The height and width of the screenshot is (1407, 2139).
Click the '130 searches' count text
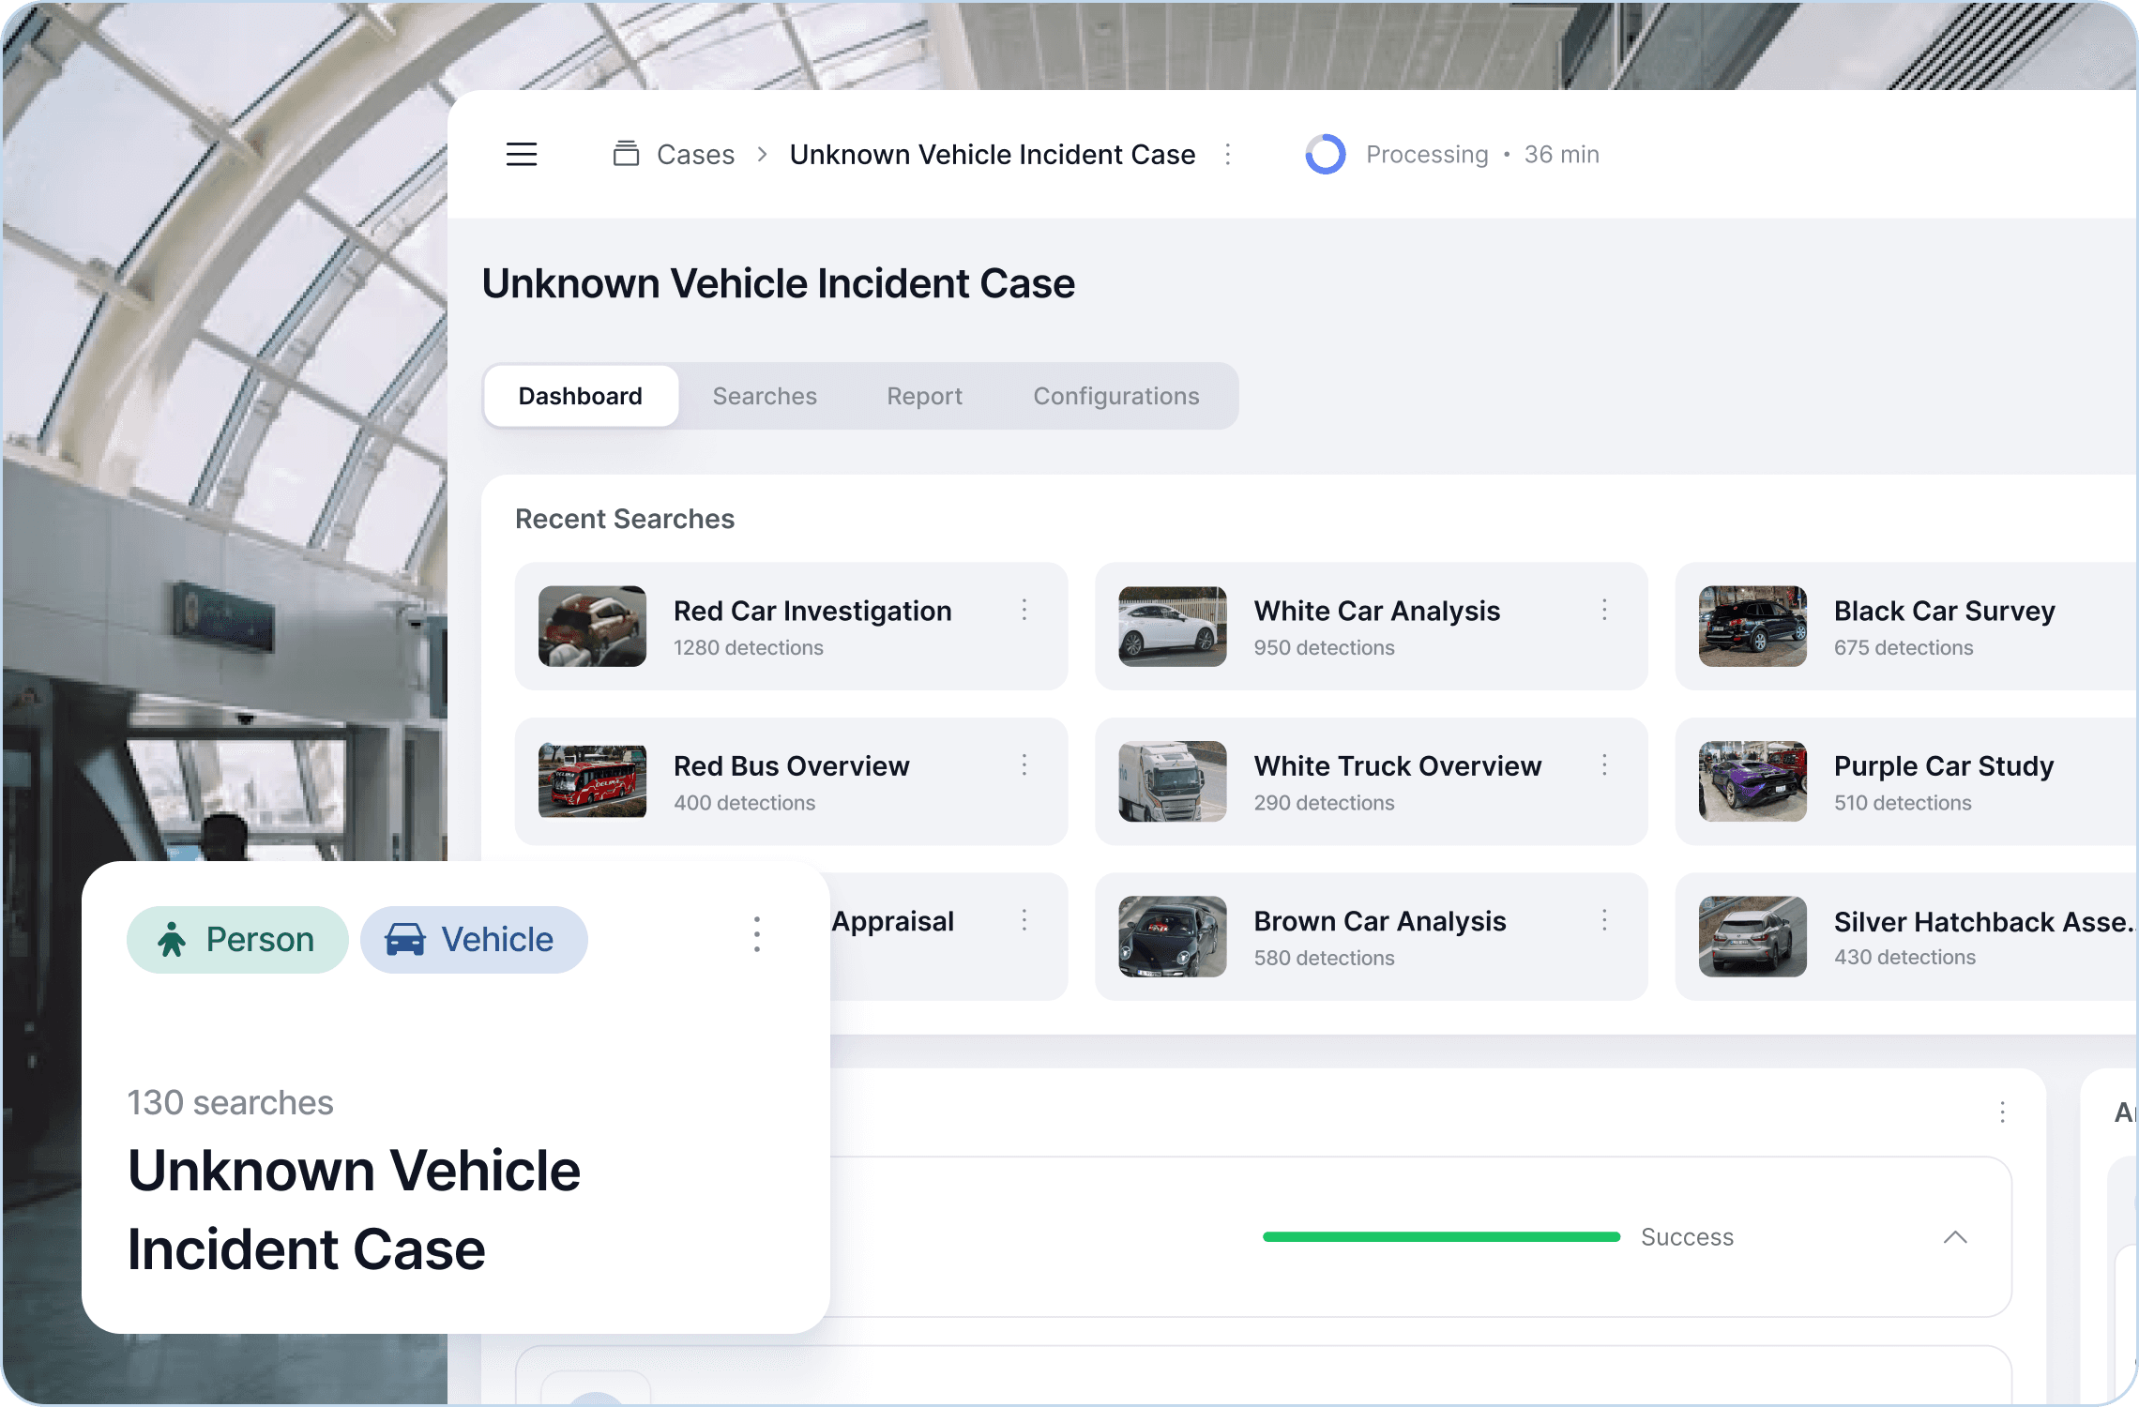(x=231, y=1103)
